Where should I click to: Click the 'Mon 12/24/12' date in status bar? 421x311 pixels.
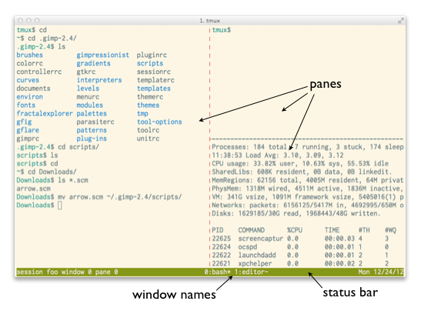tap(381, 272)
